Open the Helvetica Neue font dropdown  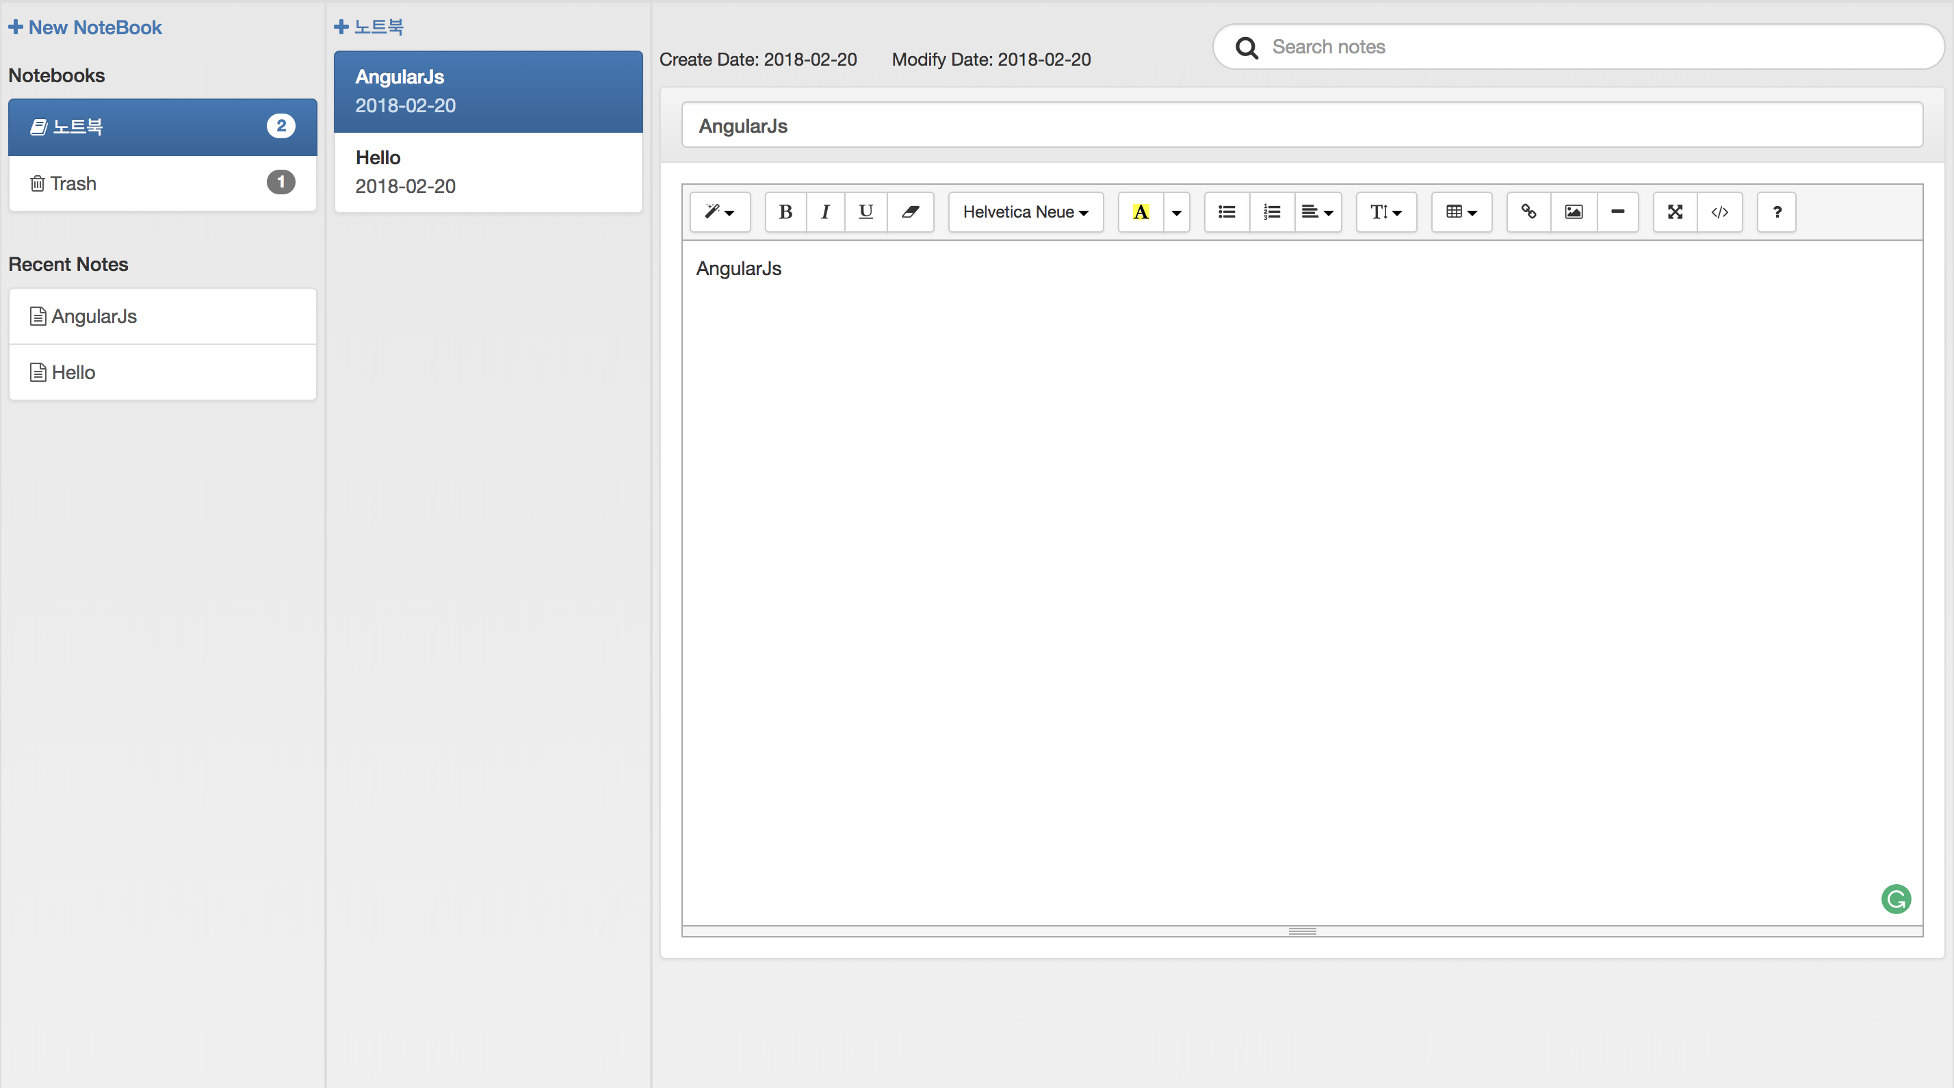1026,211
